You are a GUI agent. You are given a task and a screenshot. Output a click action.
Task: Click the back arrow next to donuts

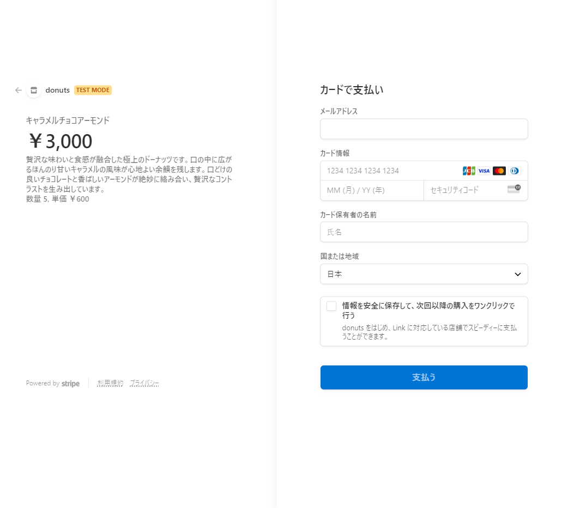tap(19, 90)
